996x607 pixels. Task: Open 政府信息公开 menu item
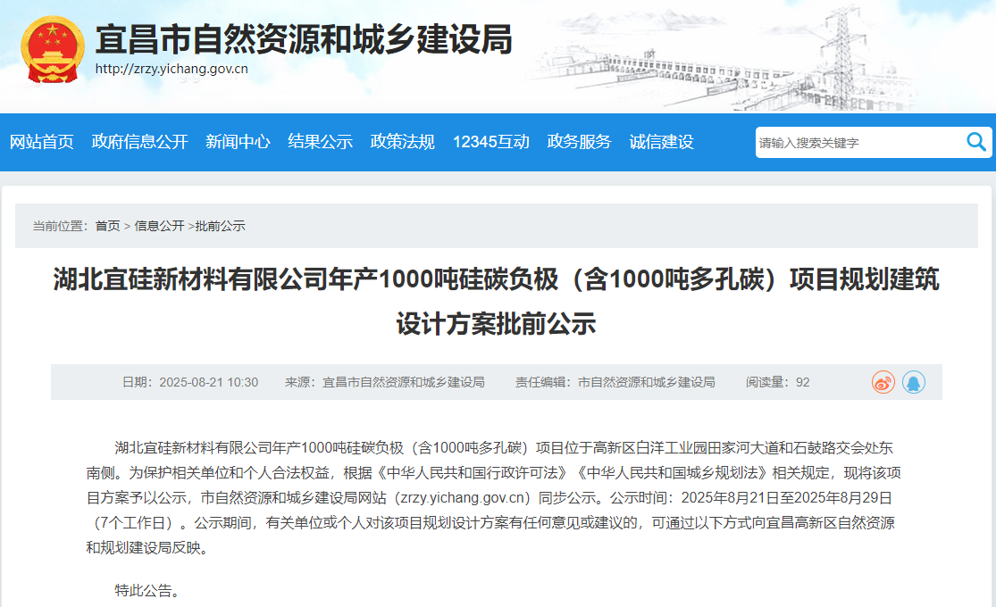point(139,142)
